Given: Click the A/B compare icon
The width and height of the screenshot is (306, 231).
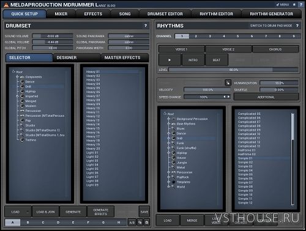Looking at the screenshot, I should pos(132,222).
